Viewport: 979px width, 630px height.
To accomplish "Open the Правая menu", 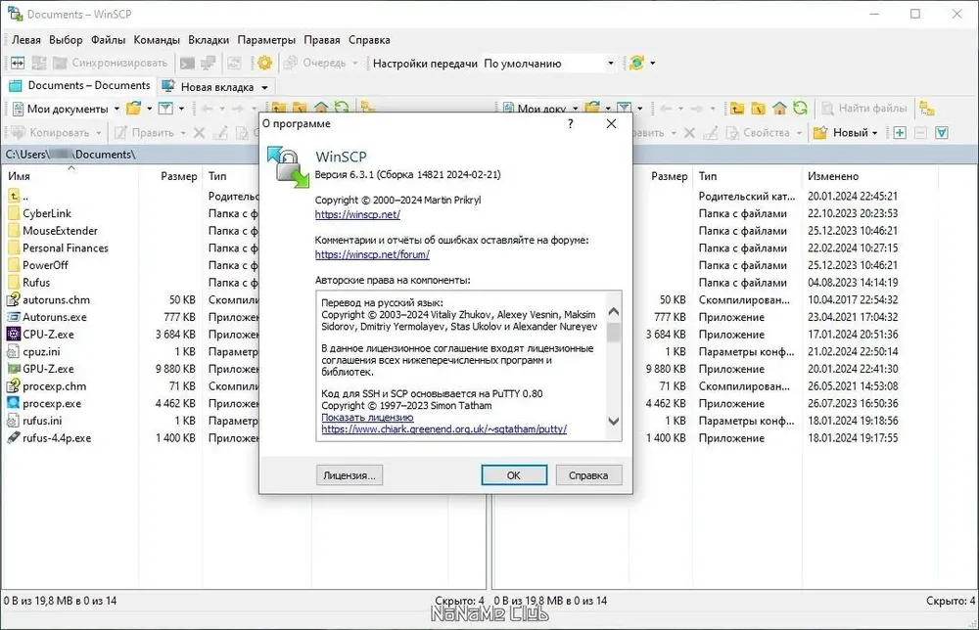I will coord(322,40).
